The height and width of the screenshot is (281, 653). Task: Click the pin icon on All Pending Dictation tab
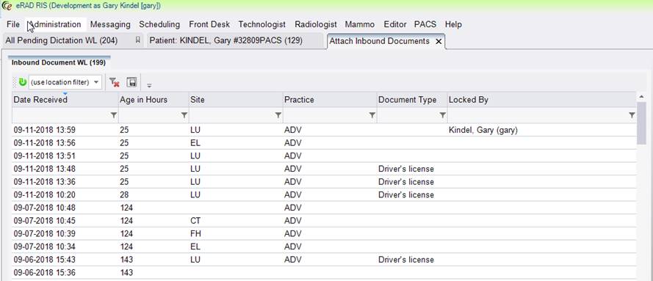[x=138, y=40]
